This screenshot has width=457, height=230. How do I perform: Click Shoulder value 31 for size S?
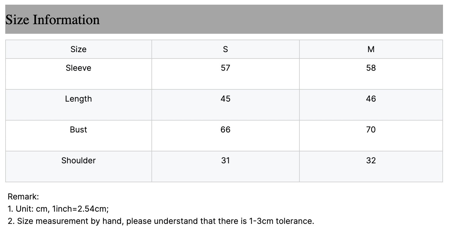225,160
